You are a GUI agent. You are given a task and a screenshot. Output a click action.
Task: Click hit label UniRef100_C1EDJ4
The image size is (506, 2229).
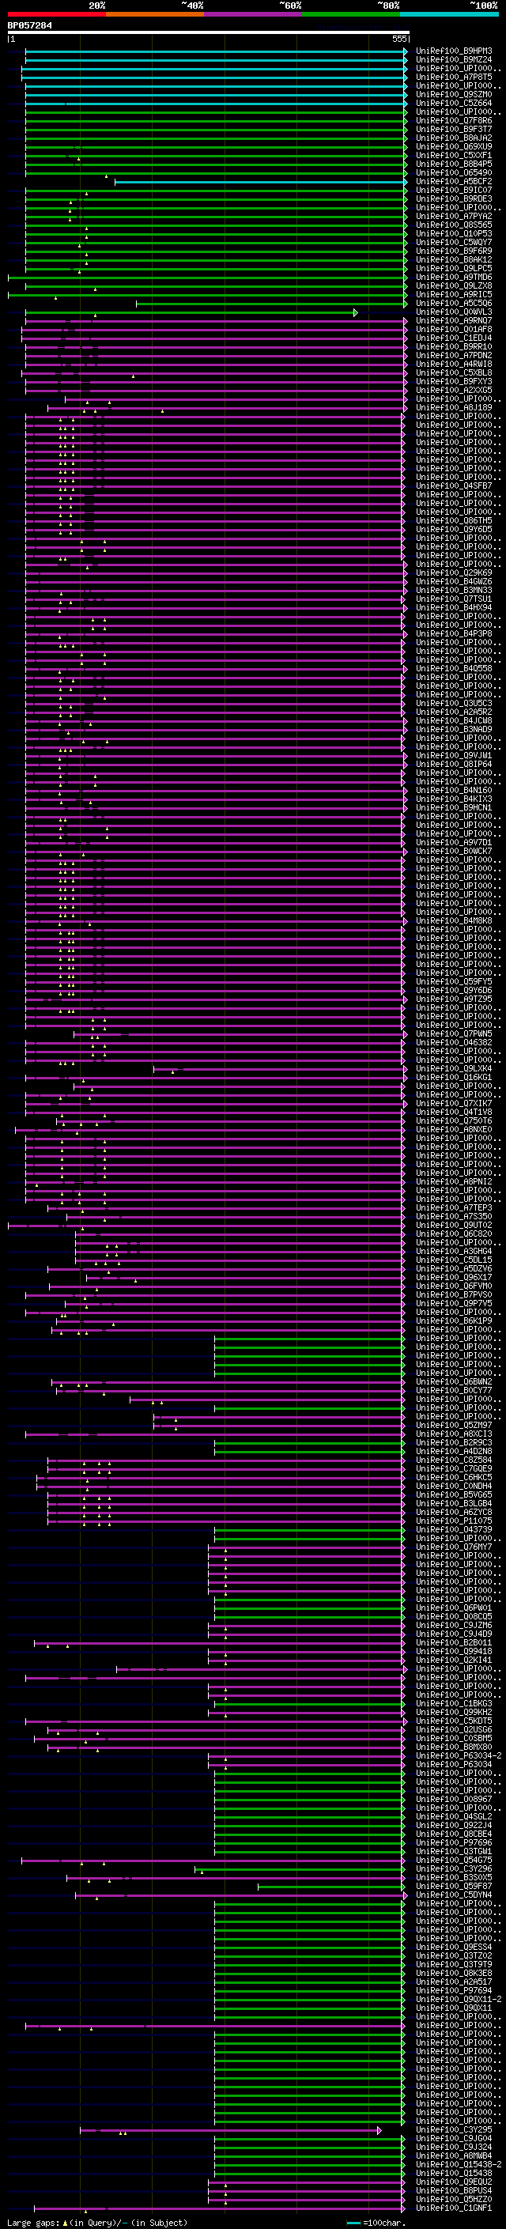pyautogui.click(x=453, y=338)
